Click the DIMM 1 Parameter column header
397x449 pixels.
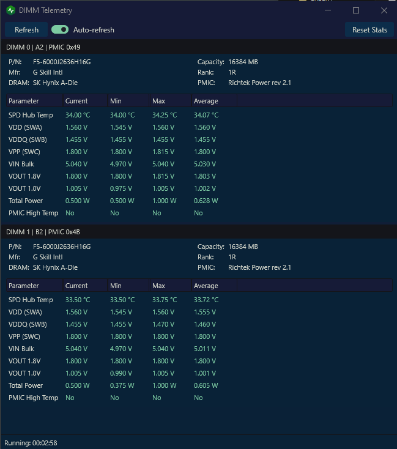pos(34,286)
